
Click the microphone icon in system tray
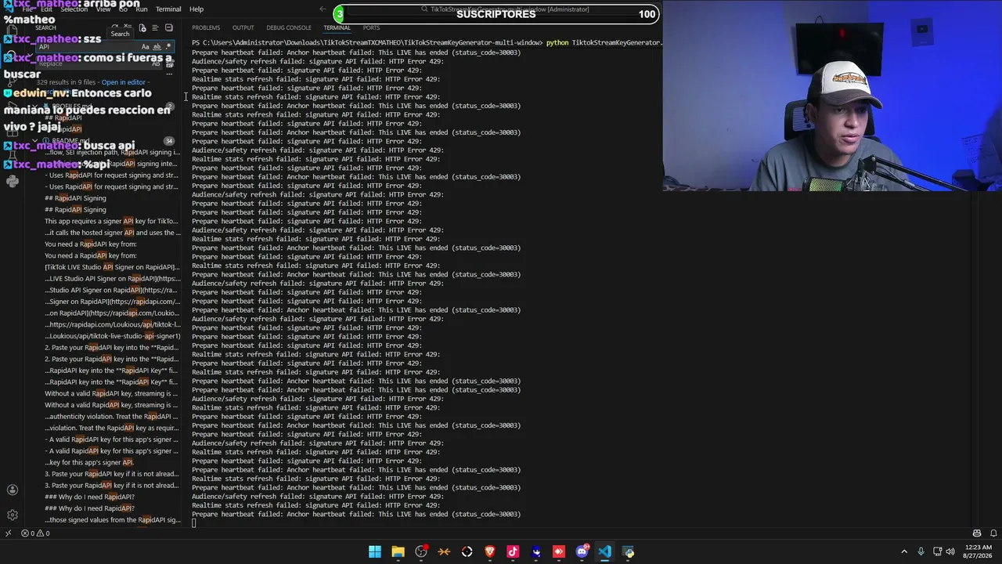[921, 551]
